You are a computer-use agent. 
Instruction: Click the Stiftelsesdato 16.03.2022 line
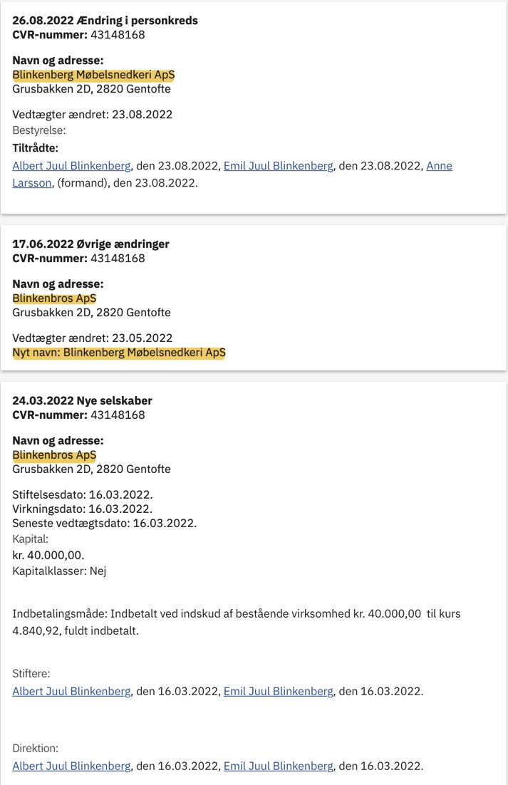click(x=83, y=494)
